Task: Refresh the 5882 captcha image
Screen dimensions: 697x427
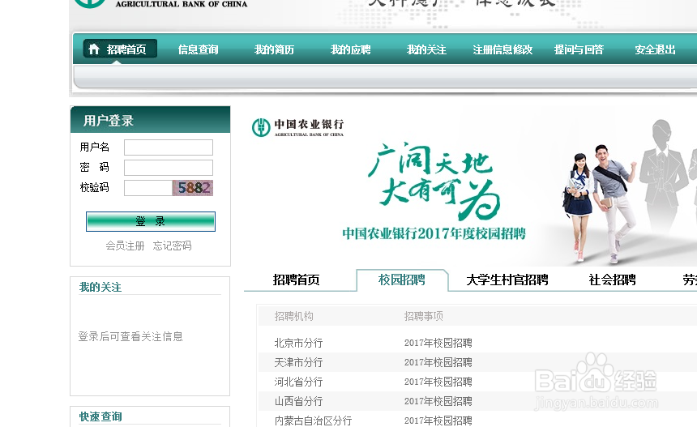Action: pyautogui.click(x=192, y=188)
